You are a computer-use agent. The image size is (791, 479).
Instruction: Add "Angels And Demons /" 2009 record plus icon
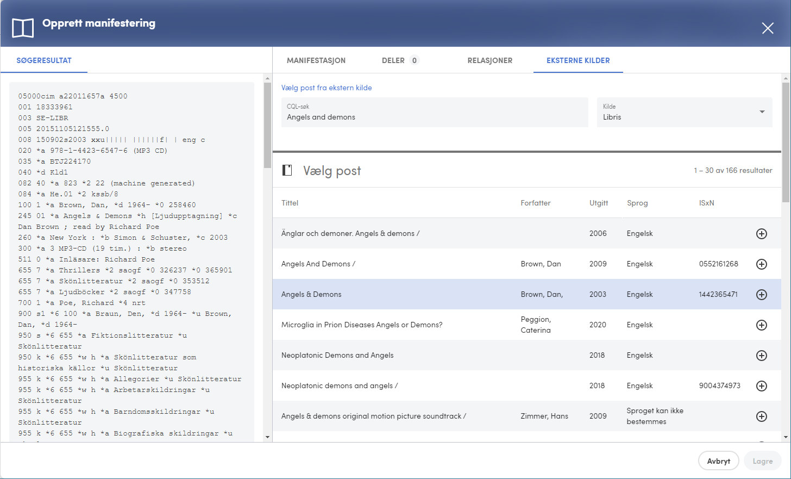[x=762, y=264]
